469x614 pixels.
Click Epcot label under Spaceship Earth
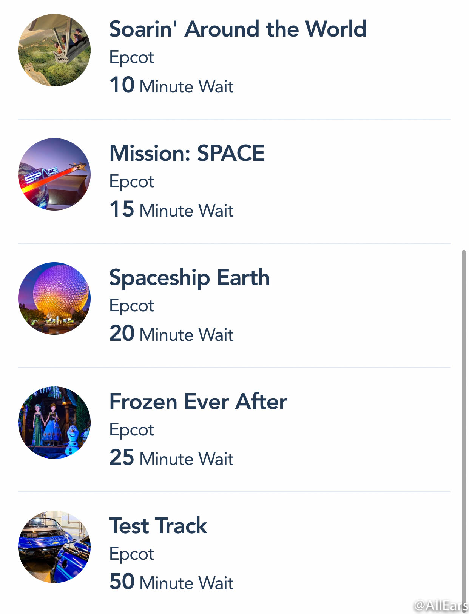[x=132, y=306]
